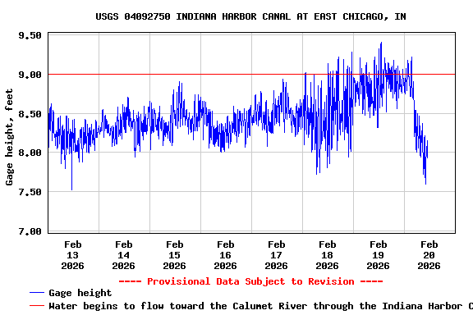Click the 7.50 y-axis label

(30, 192)
